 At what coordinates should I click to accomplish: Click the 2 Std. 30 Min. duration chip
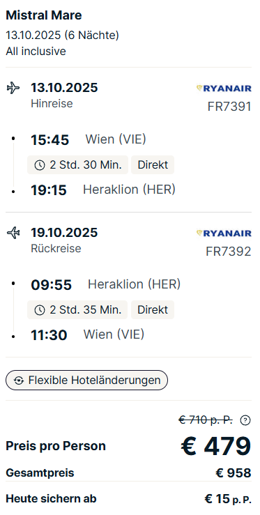point(77,165)
